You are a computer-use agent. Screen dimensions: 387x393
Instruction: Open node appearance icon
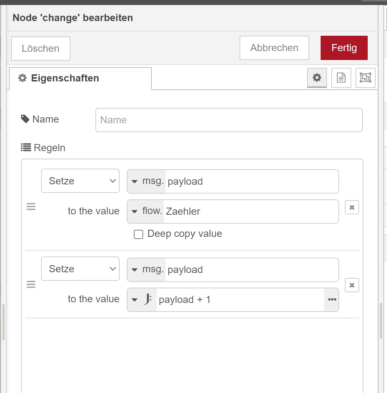pyautogui.click(x=365, y=78)
